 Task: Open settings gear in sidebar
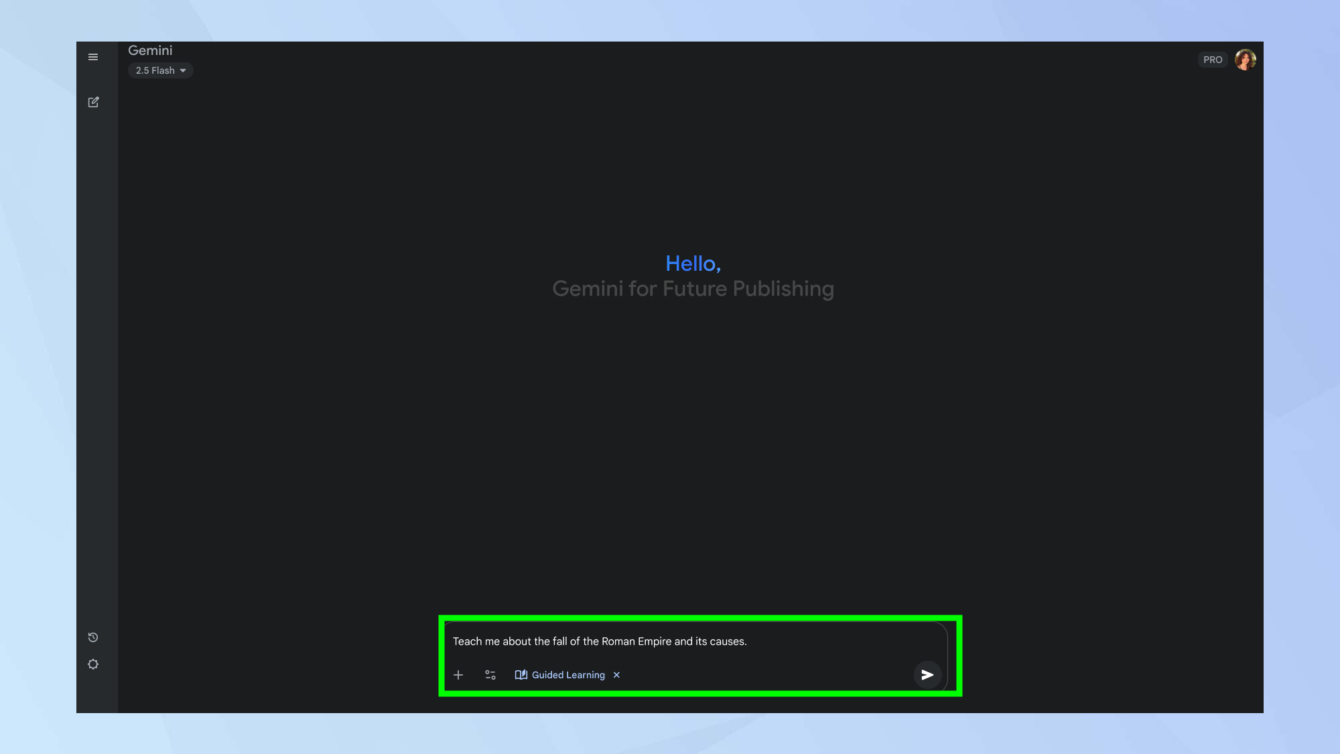tap(93, 664)
